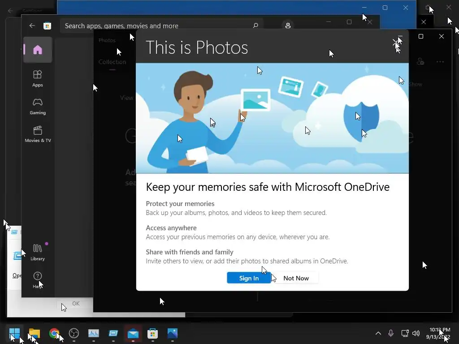Click the "This is Photos" title
Viewport: 459px width, 344px height.
[x=197, y=47]
